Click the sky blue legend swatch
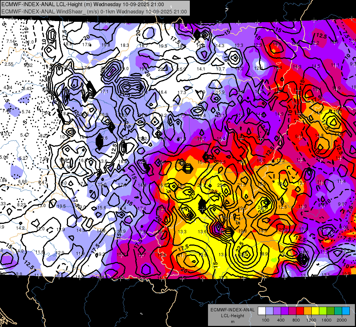 (346, 311)
